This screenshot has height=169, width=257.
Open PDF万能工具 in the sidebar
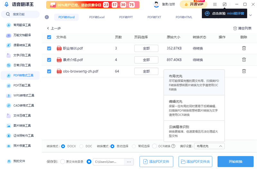(x=22, y=85)
